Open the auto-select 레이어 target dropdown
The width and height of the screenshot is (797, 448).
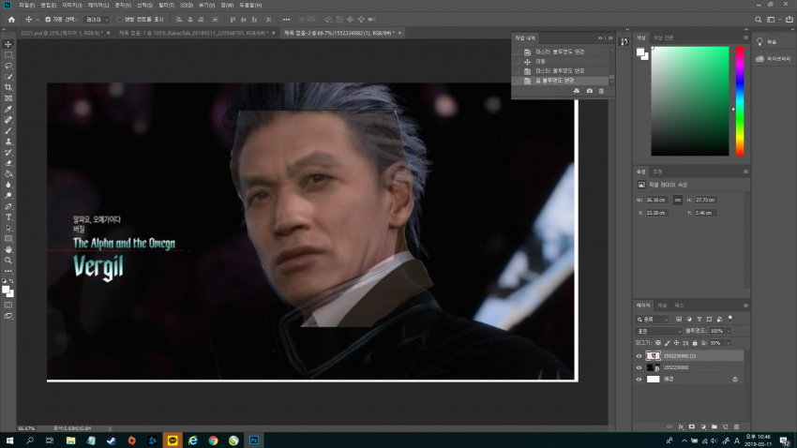(x=98, y=19)
